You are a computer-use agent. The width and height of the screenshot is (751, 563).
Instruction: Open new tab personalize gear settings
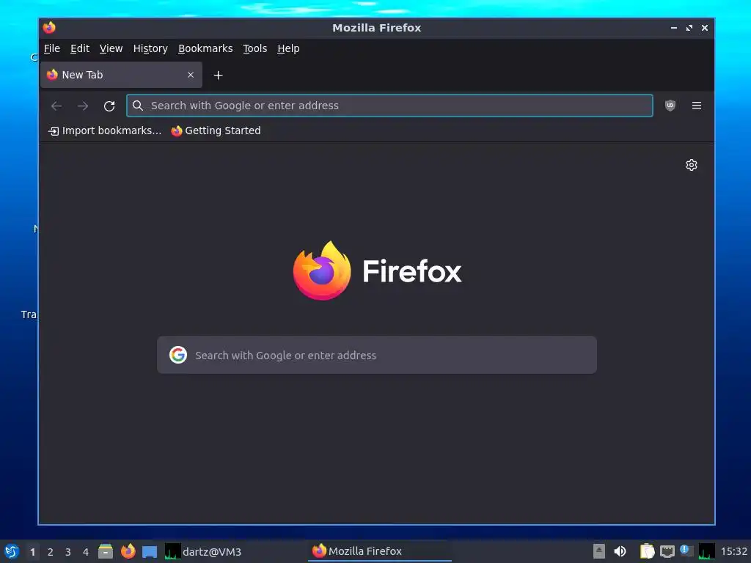pyautogui.click(x=691, y=165)
